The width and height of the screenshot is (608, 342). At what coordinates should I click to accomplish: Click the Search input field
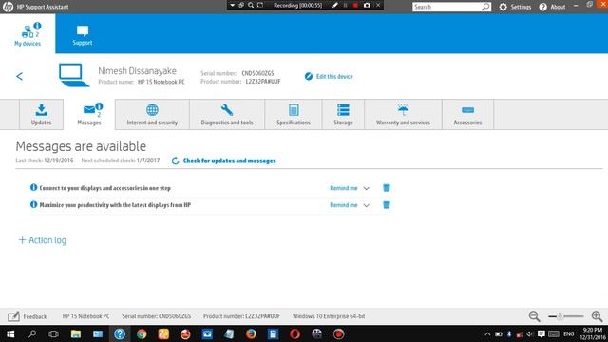click(446, 7)
